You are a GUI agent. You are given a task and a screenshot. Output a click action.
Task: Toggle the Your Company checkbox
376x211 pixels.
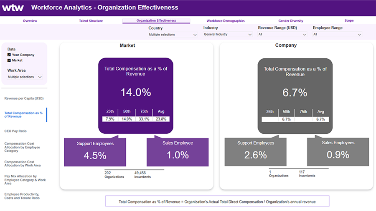tap(9, 55)
